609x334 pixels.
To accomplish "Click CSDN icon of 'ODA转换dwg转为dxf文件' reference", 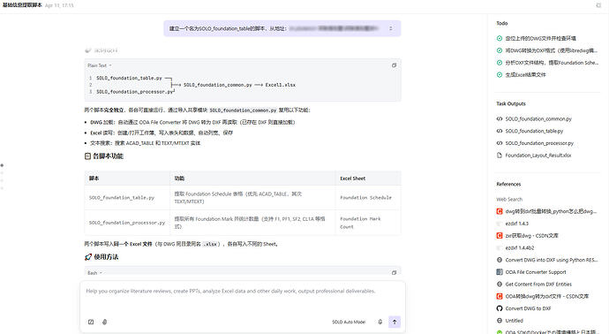I will pyautogui.click(x=500, y=296).
